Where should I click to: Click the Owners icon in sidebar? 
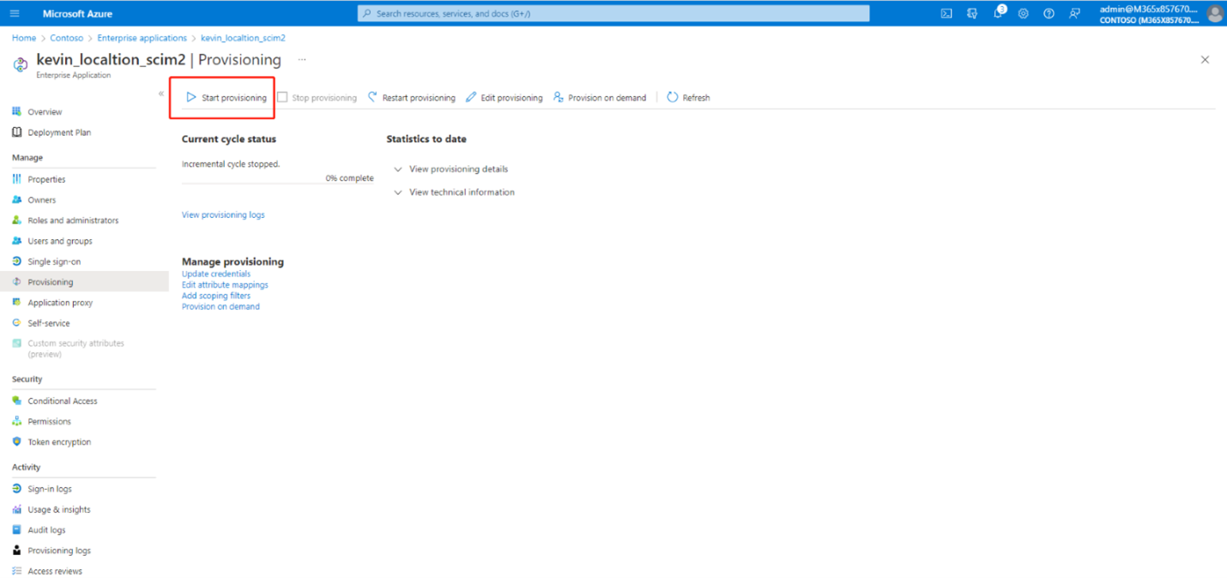17,200
